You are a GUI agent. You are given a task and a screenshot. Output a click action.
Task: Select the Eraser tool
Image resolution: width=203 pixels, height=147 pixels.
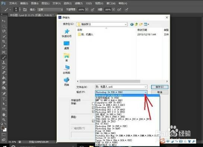(4, 73)
